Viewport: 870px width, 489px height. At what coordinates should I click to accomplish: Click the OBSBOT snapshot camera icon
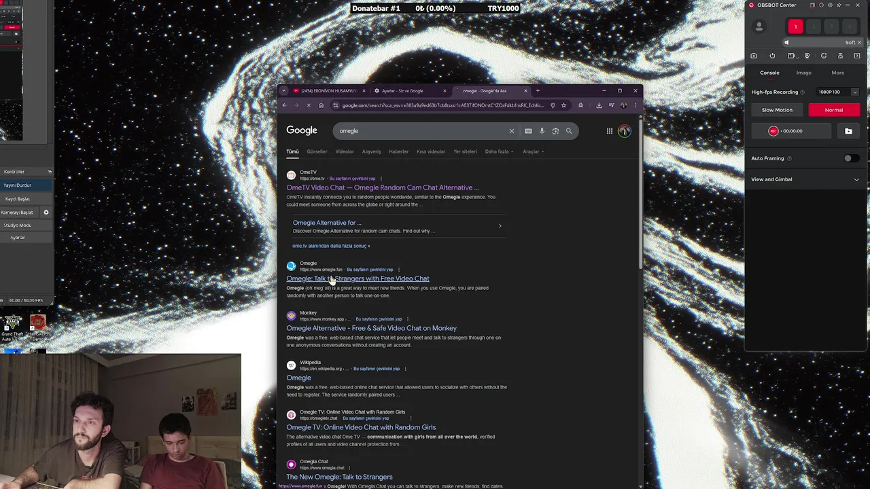(754, 56)
